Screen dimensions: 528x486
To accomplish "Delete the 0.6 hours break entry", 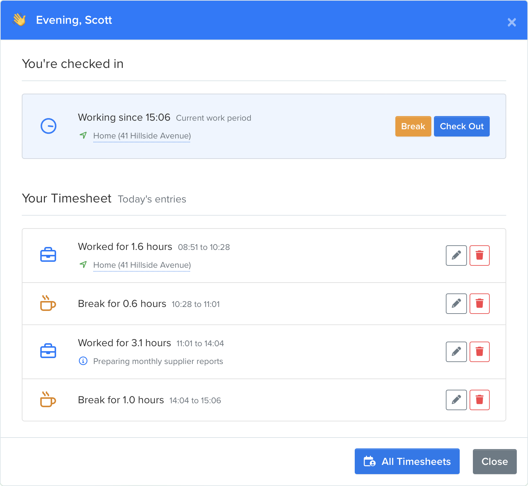I will [479, 304].
